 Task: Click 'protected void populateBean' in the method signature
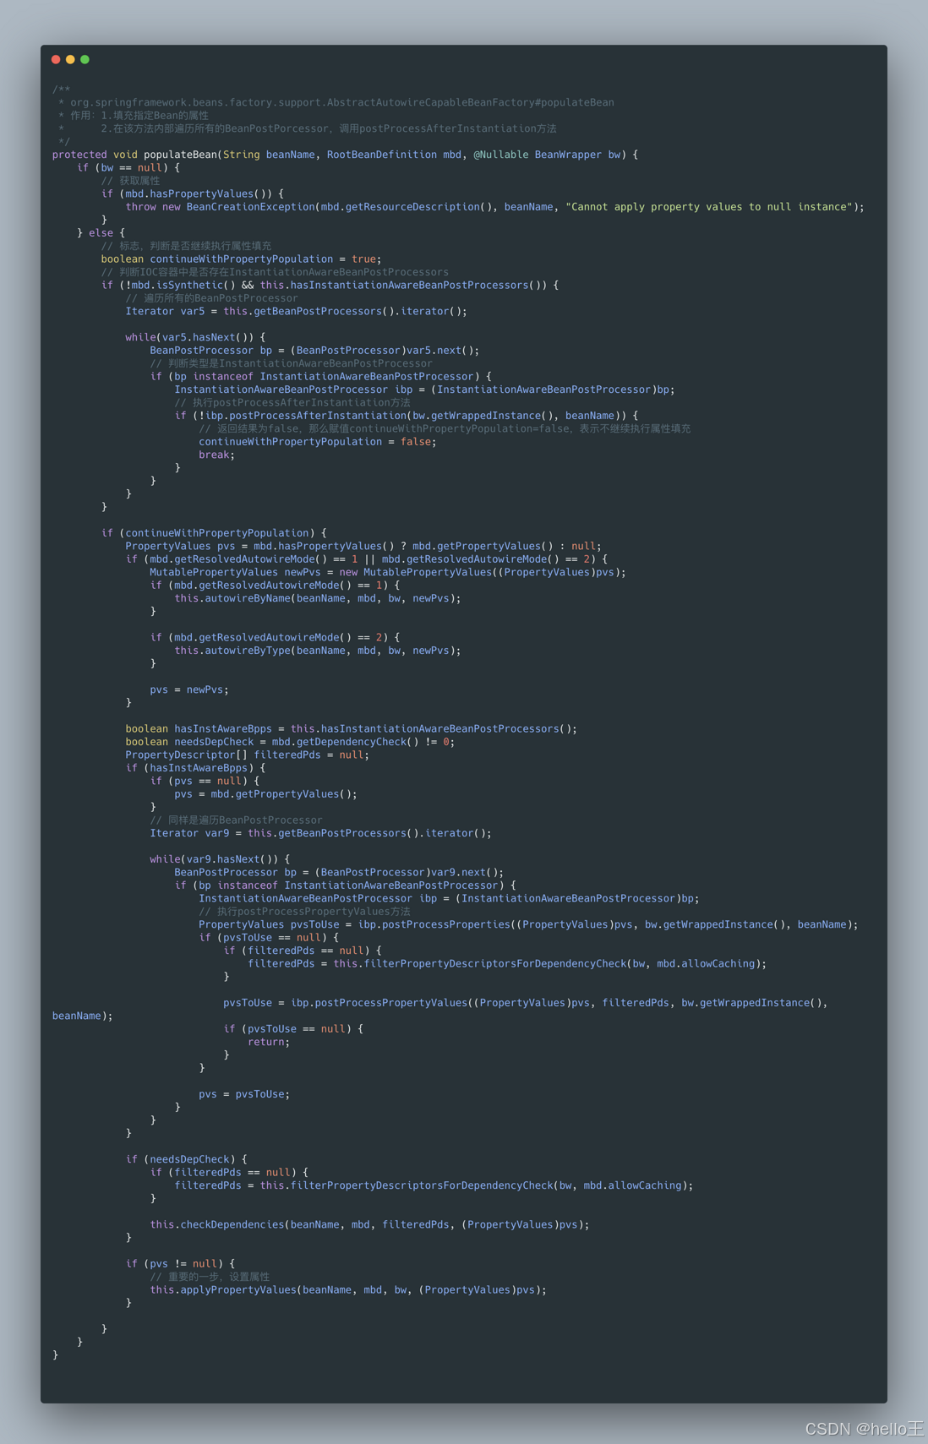[x=134, y=155]
